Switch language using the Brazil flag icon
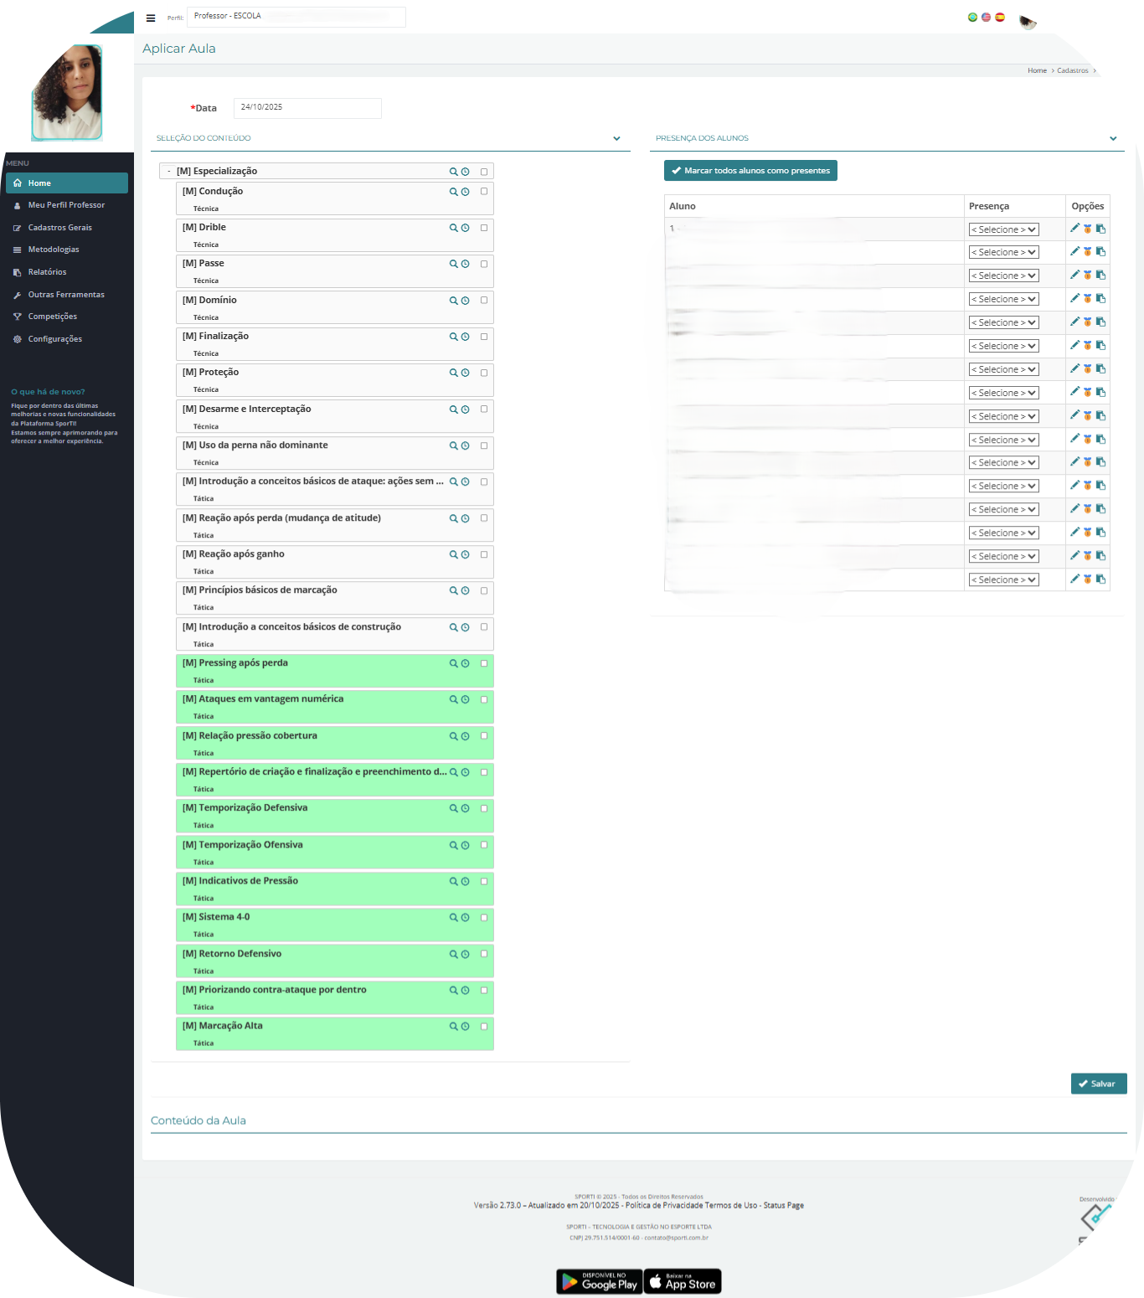The height and width of the screenshot is (1298, 1144). point(972,17)
